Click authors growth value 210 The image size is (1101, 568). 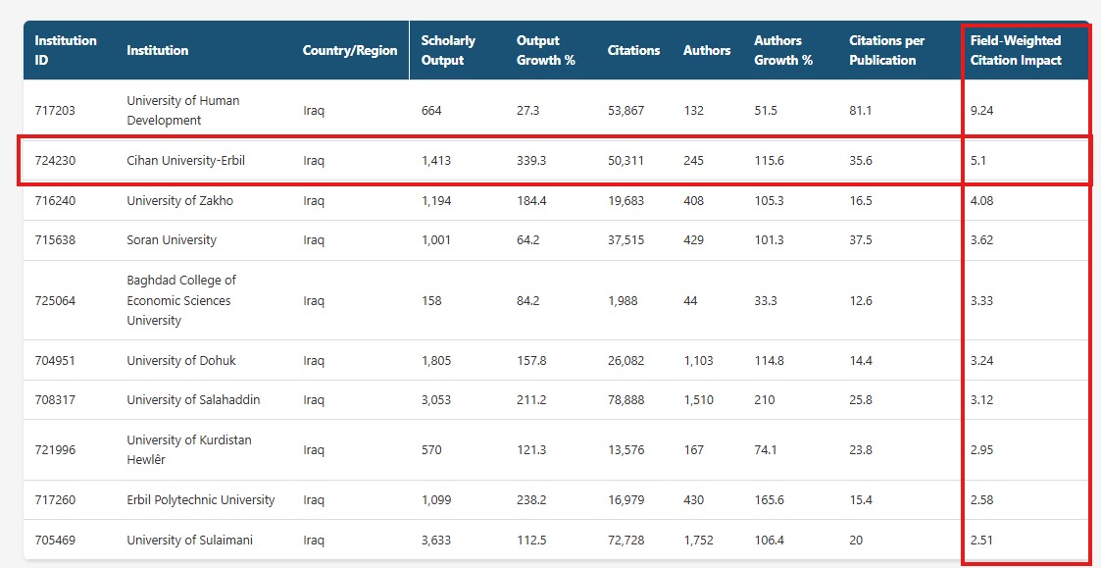click(765, 400)
